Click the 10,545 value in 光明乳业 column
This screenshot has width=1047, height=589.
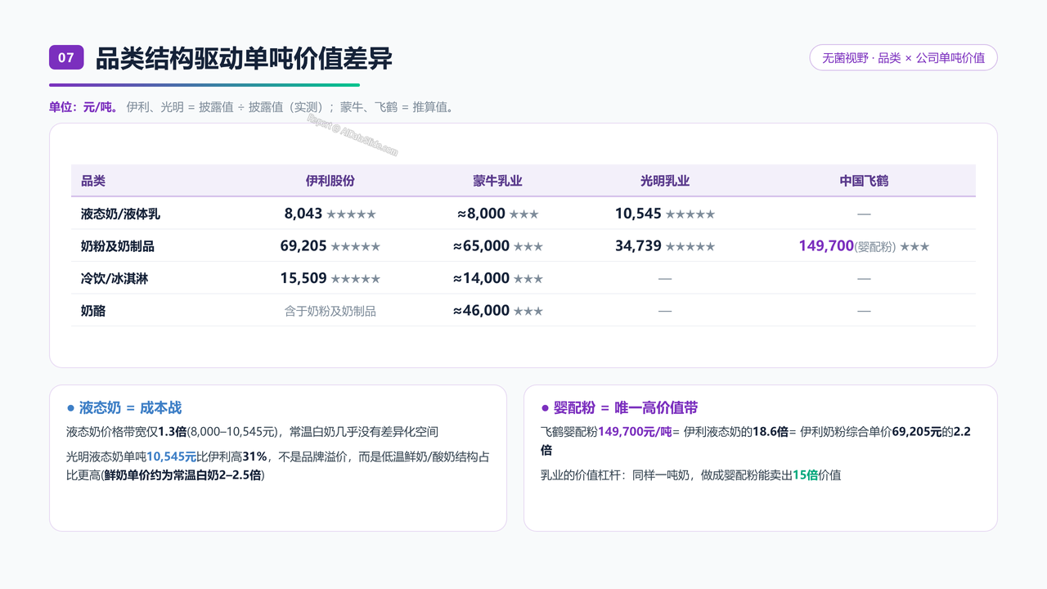click(x=638, y=214)
